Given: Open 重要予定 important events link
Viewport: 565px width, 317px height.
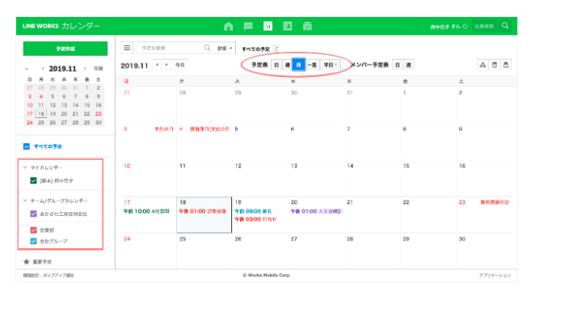Looking at the screenshot, I should pos(42,262).
